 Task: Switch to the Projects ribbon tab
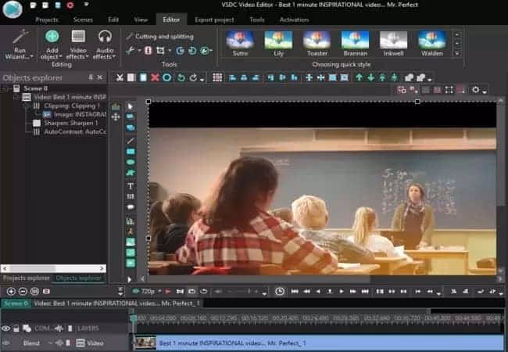click(x=47, y=20)
